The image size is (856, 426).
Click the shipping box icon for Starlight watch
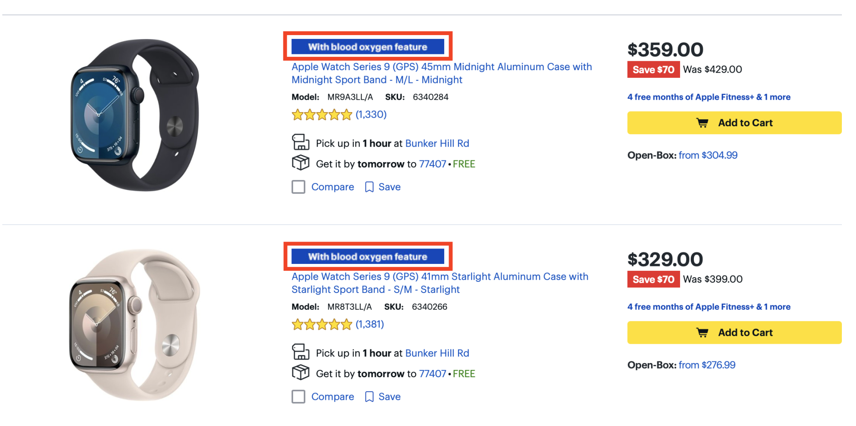click(x=300, y=373)
